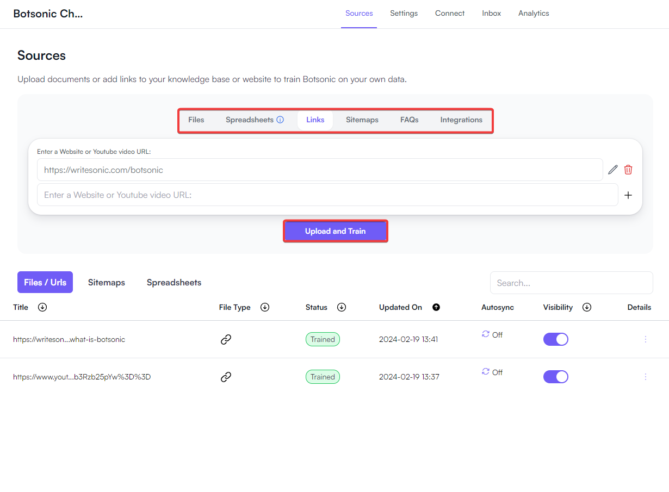
Task: Click the link file type icon on the YouTube row
Action: point(226,376)
